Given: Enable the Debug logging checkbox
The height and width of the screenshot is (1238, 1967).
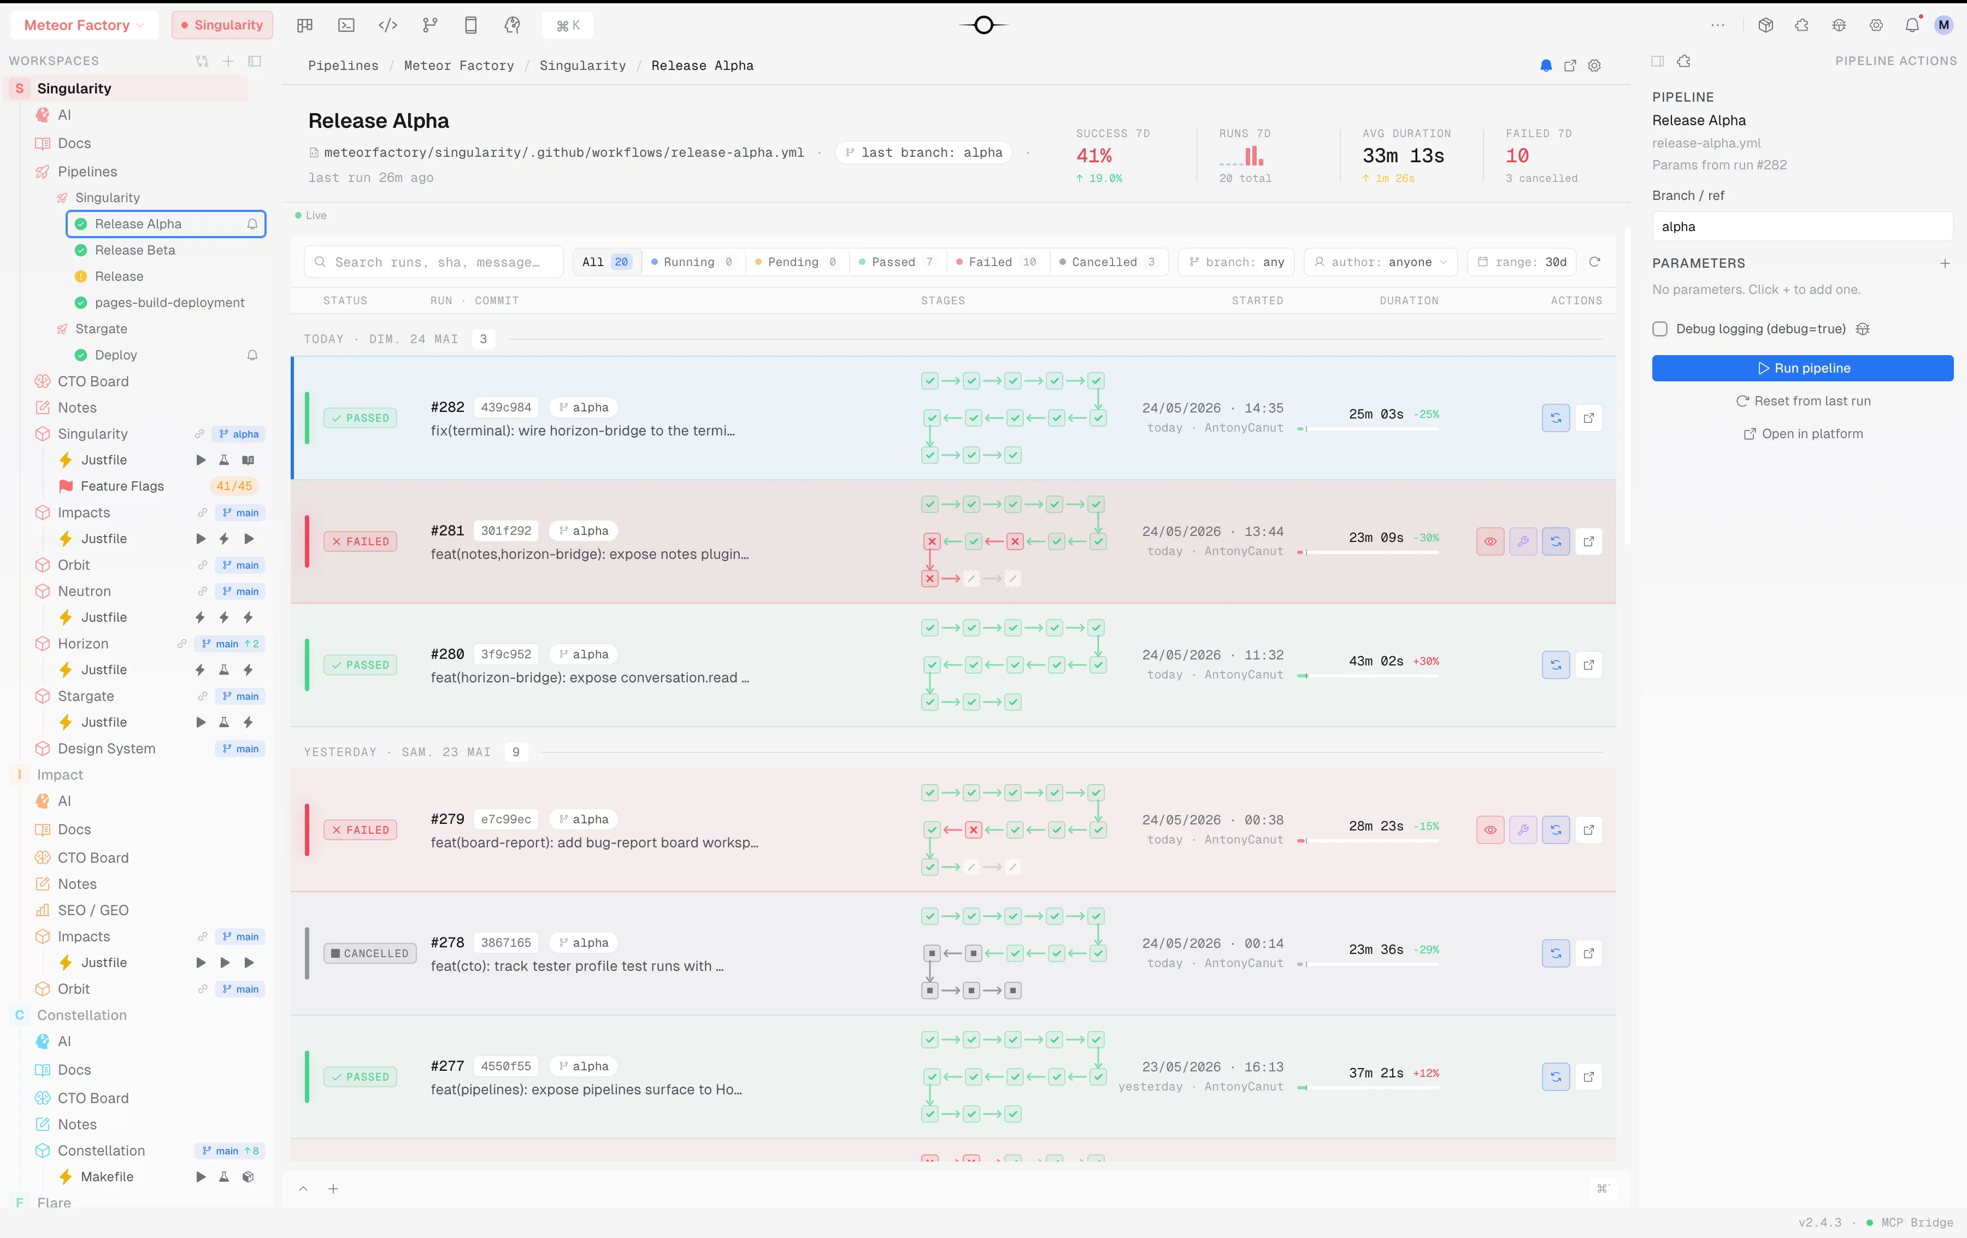Looking at the screenshot, I should coord(1660,329).
